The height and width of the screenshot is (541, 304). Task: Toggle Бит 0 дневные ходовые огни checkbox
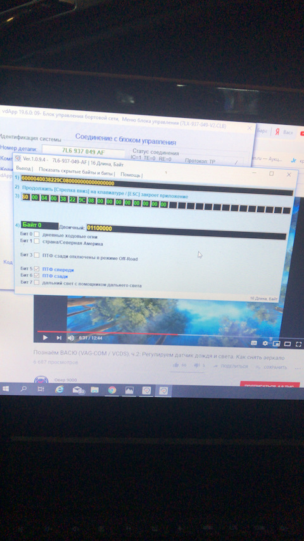[37, 234]
